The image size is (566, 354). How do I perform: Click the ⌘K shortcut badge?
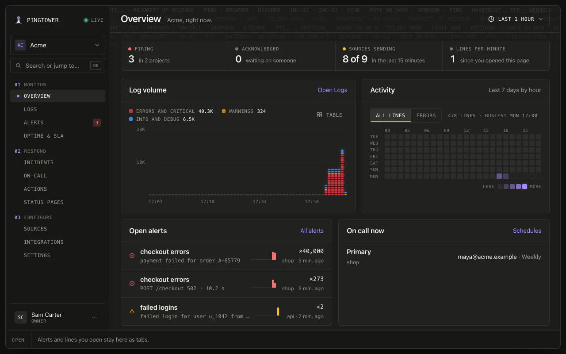(96, 65)
